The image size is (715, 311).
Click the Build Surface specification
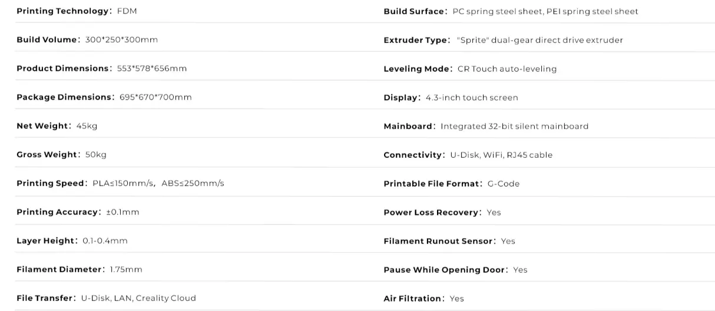tap(511, 11)
